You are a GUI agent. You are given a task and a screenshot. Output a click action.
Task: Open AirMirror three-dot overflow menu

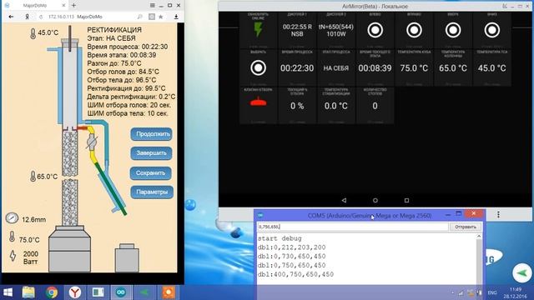coord(498,215)
